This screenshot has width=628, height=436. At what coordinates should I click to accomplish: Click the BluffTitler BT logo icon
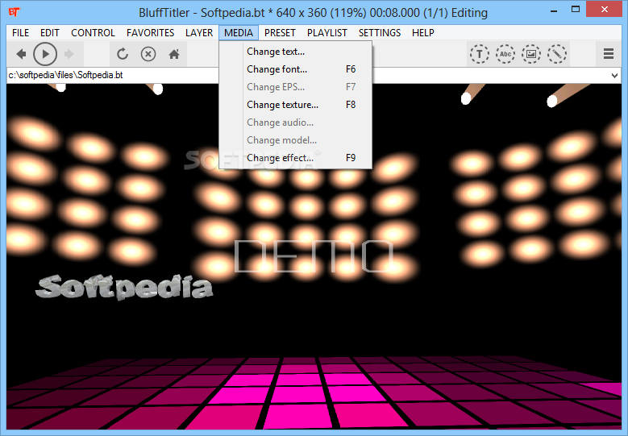(15, 12)
